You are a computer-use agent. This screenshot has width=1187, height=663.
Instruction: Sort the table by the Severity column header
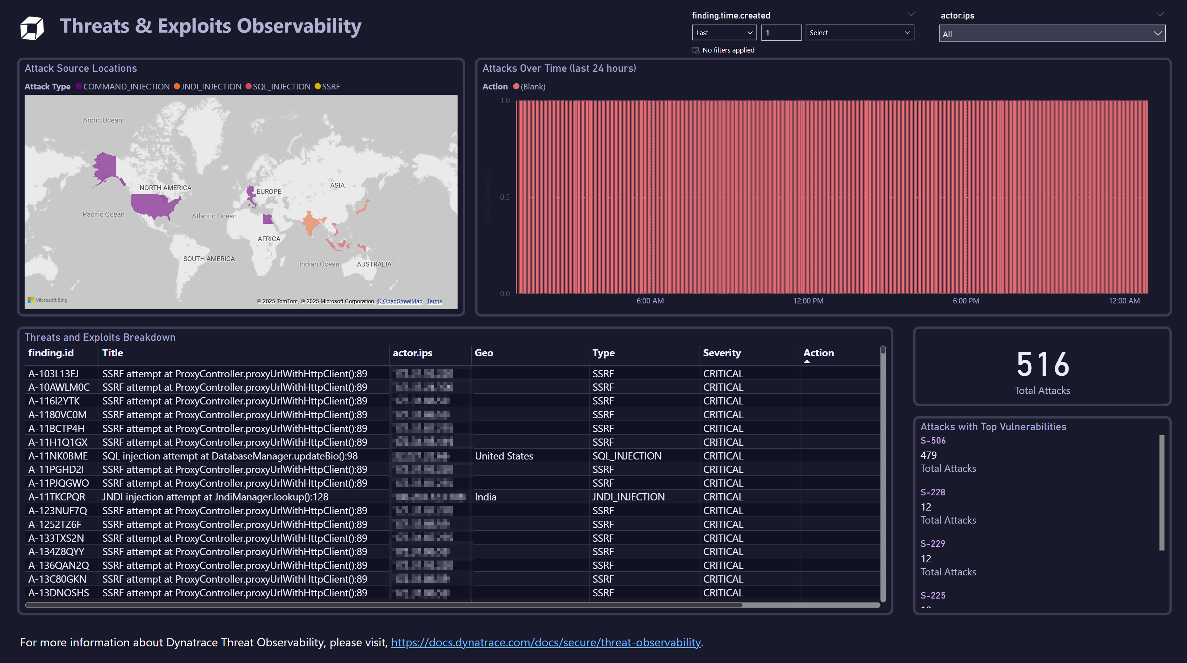point(722,353)
